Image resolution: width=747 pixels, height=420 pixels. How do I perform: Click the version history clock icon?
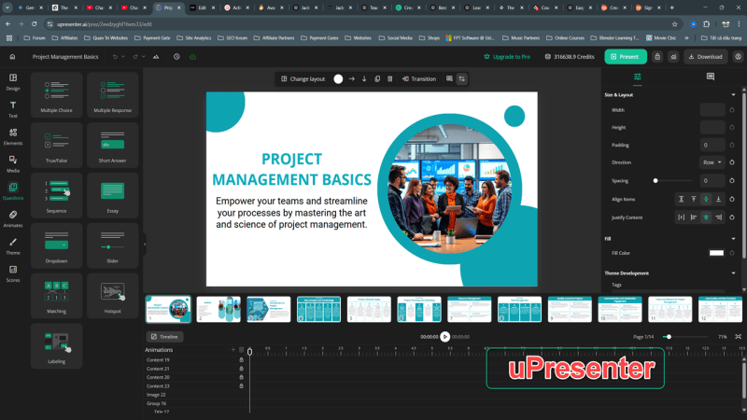coord(176,57)
